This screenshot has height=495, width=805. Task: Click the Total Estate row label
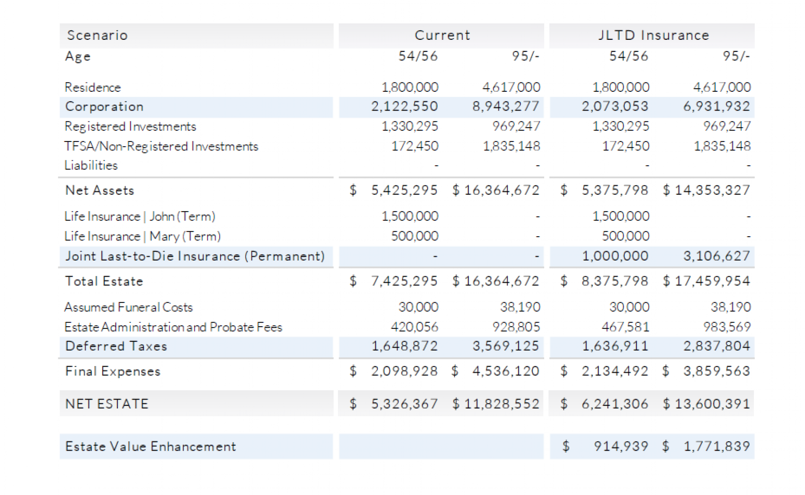pos(104,281)
